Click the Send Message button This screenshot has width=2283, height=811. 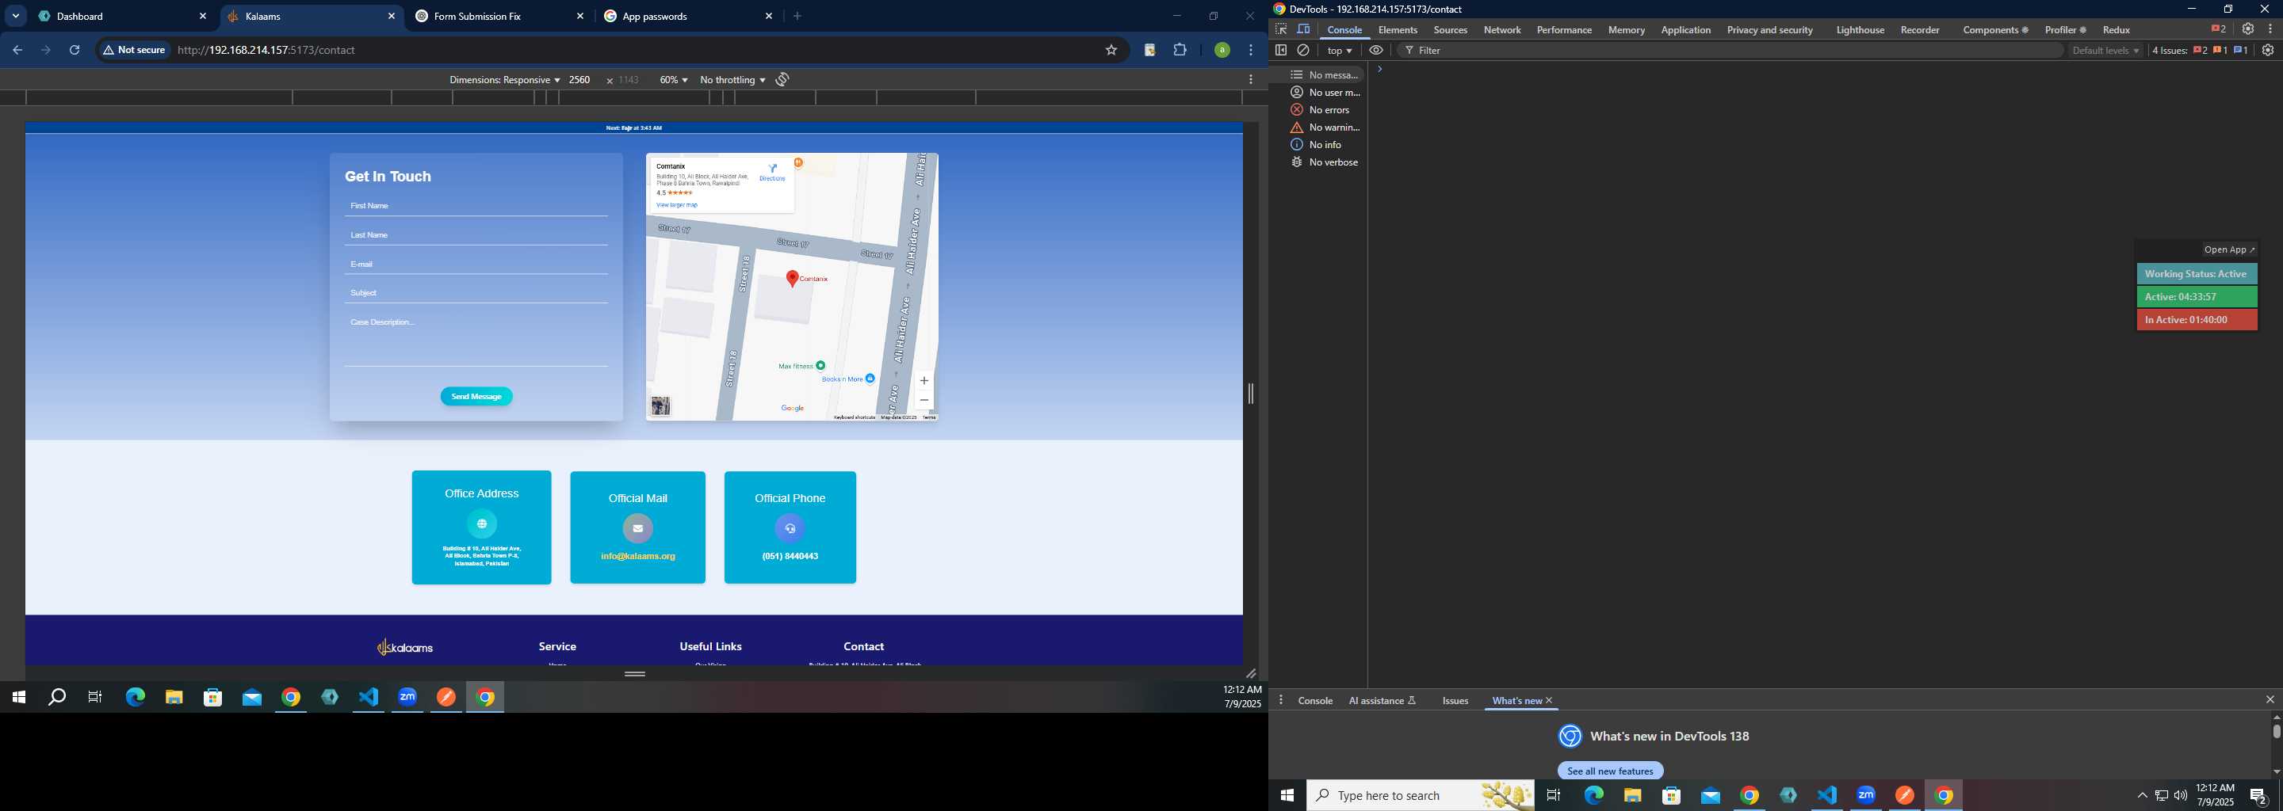(x=476, y=397)
